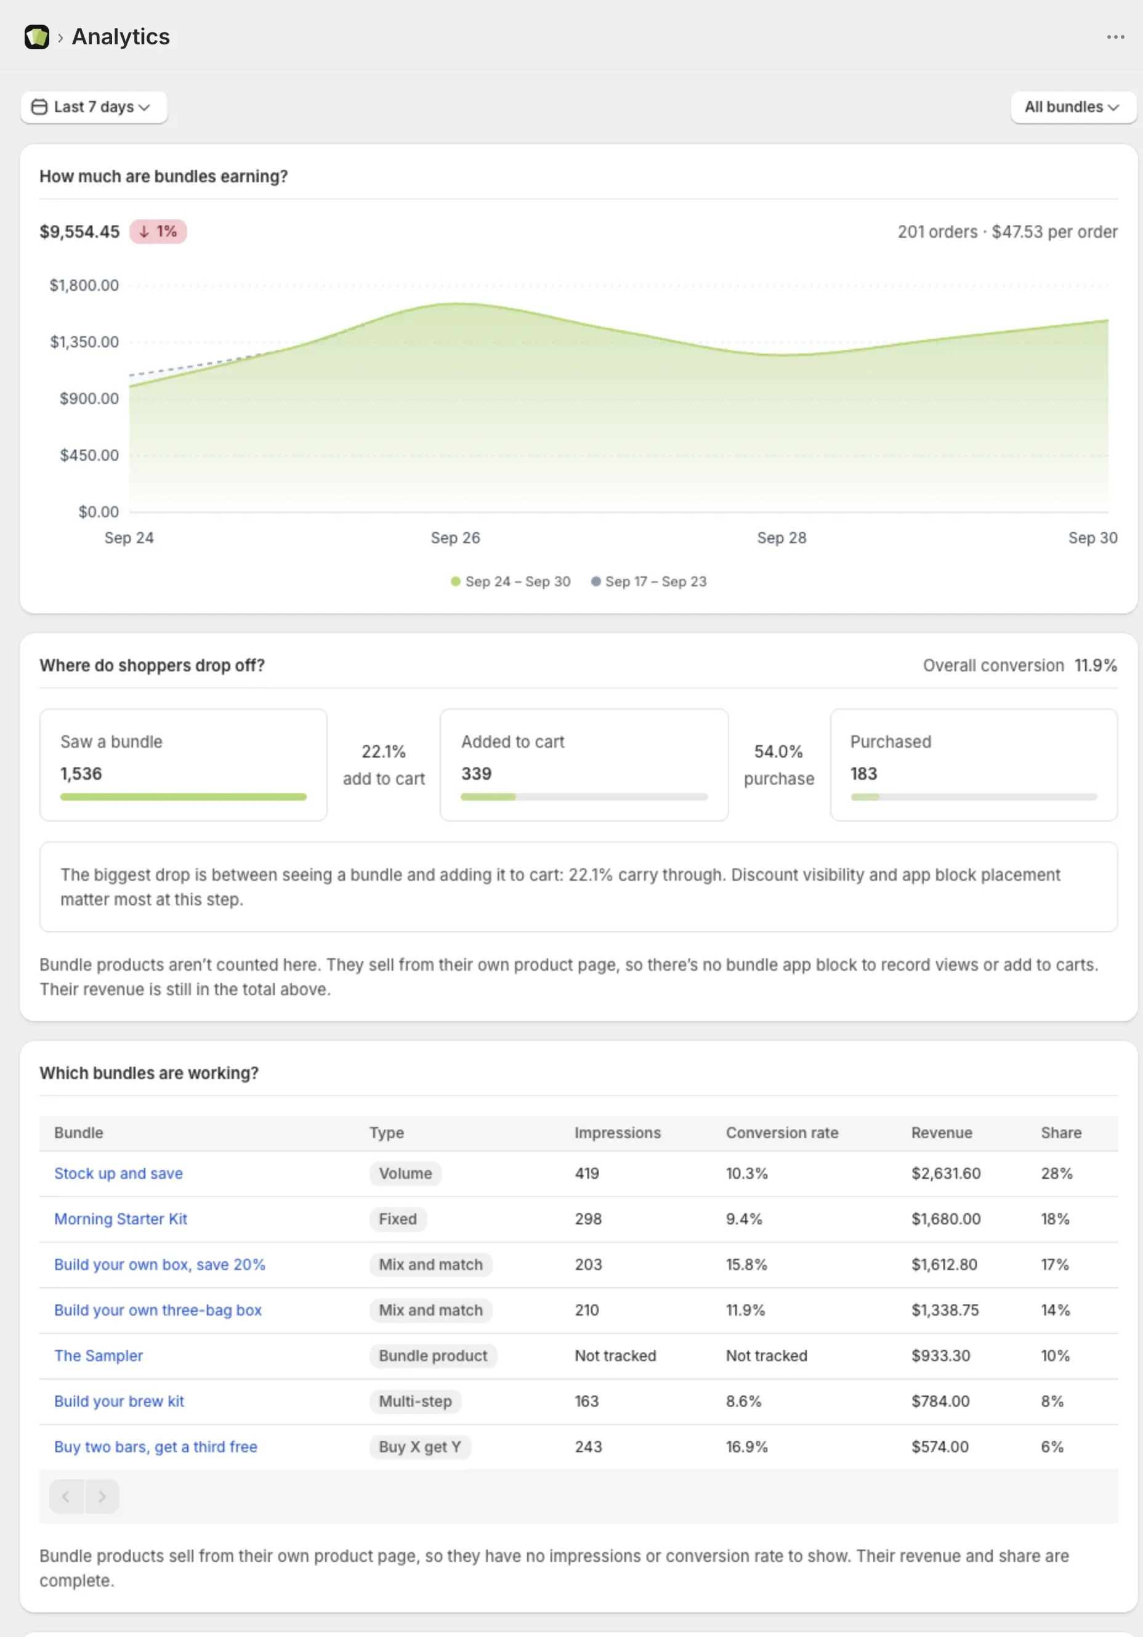Click the green app logo icon
This screenshot has width=1143, height=1637.
click(36, 36)
